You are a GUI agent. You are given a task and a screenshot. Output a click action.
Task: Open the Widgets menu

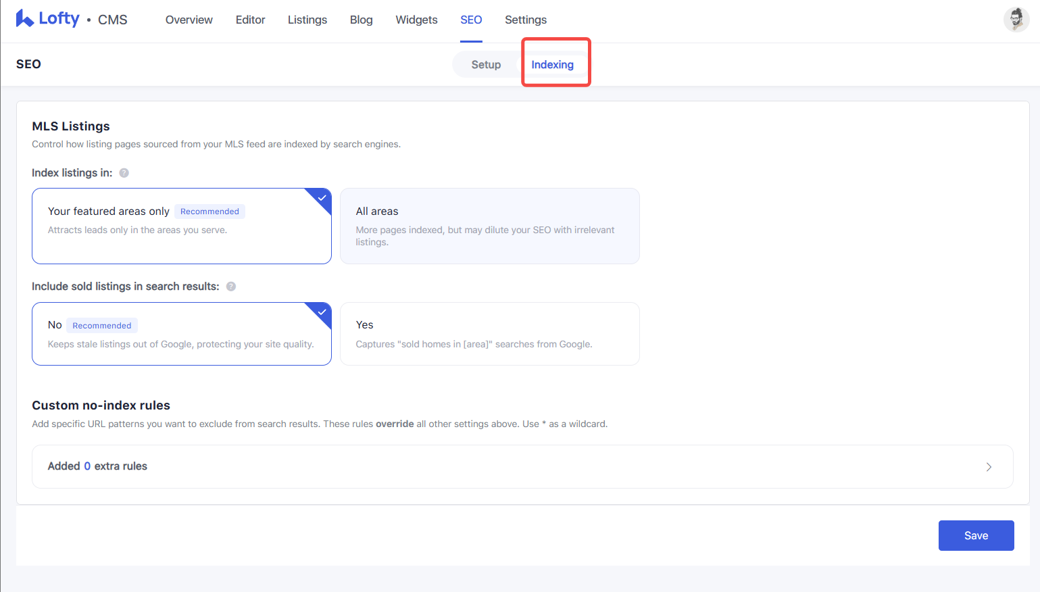(x=417, y=20)
